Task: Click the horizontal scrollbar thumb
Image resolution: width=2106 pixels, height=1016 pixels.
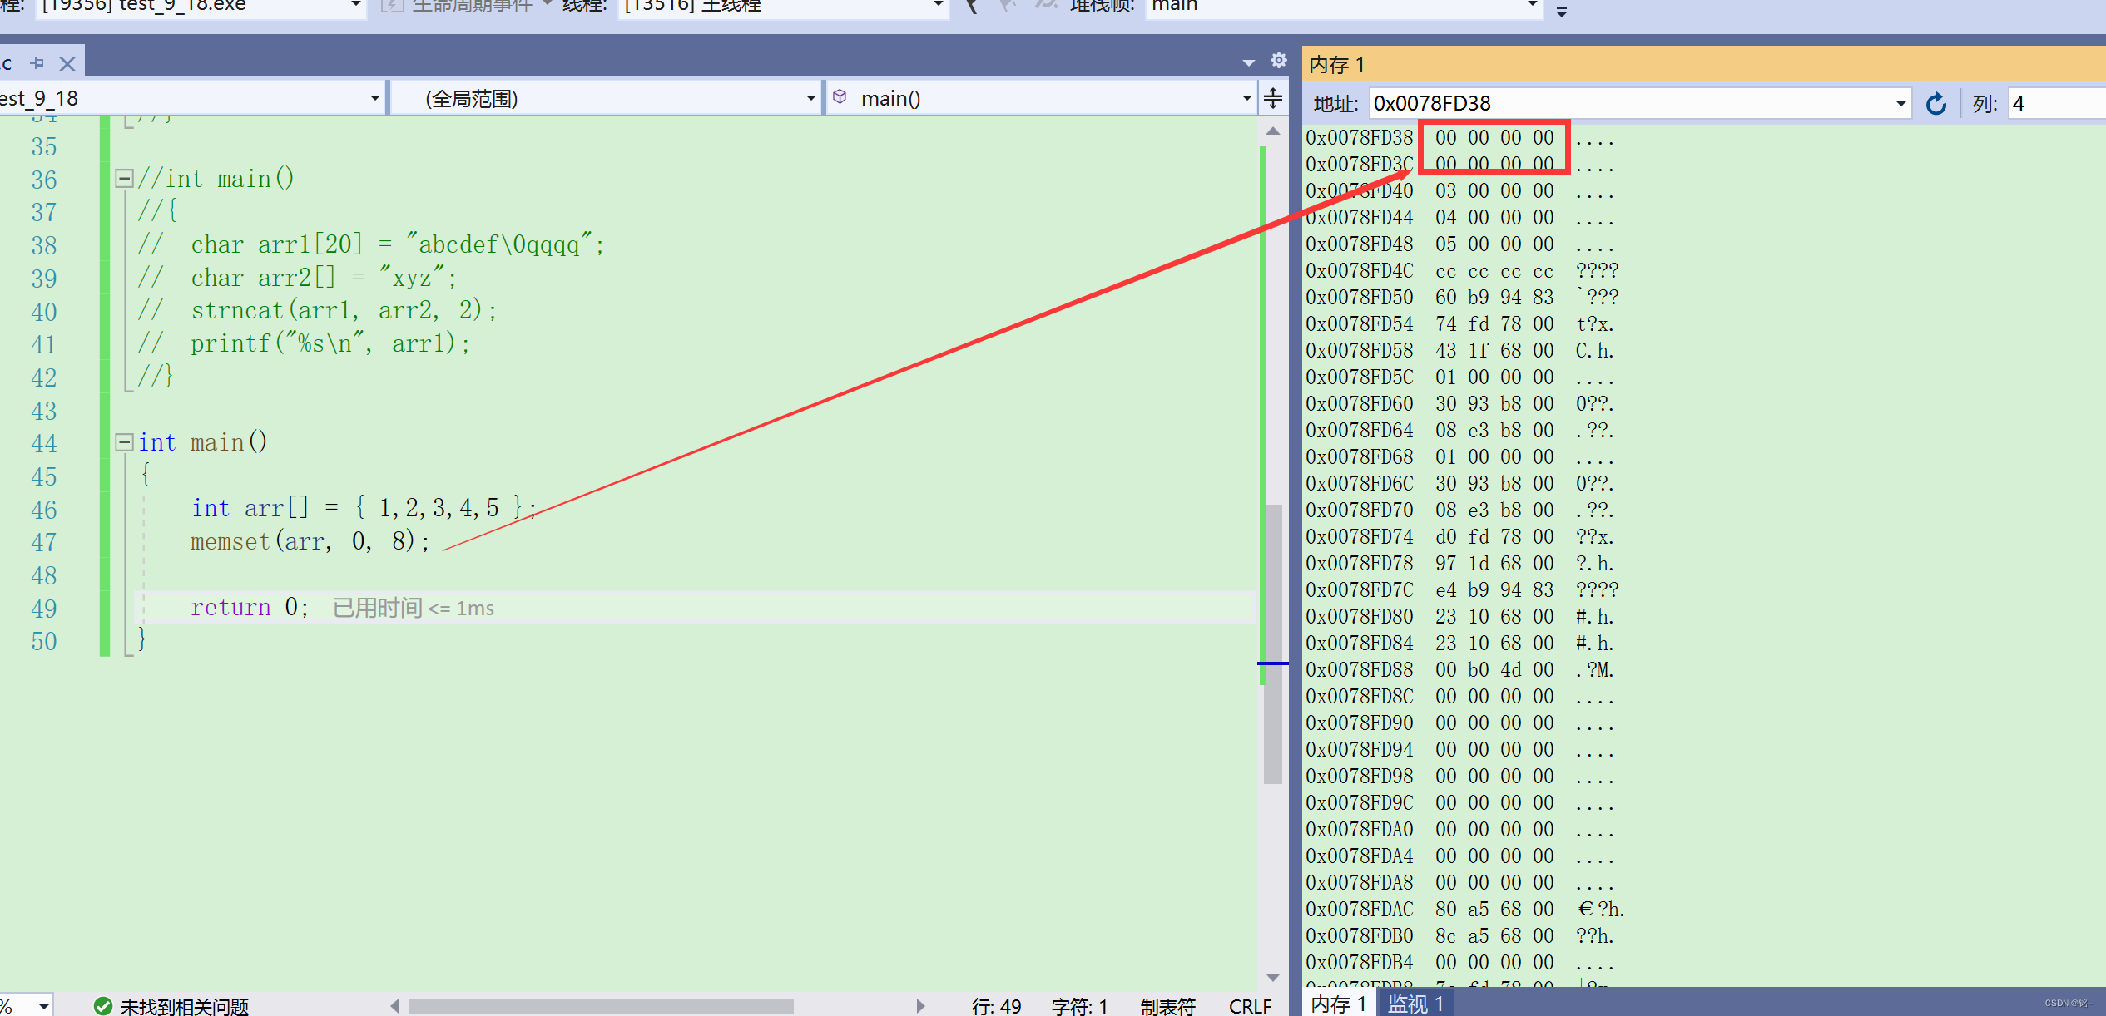Action: point(601,1006)
